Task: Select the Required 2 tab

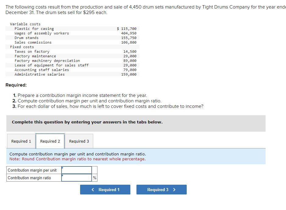Action: pos(50,141)
